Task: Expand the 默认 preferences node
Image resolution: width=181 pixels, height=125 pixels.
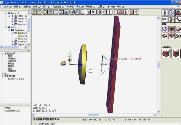Action: [2, 73]
